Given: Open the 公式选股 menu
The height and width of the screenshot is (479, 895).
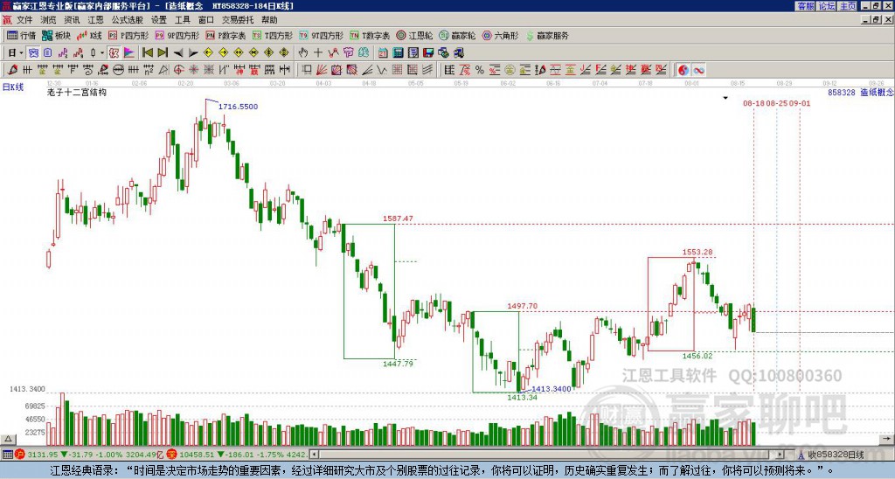Looking at the screenshot, I should click(127, 20).
